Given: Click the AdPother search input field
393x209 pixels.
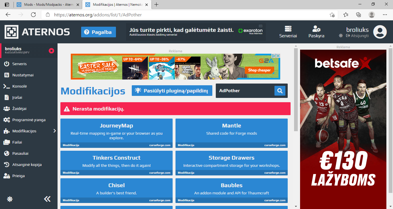Looking at the screenshot, I should coord(245,91).
